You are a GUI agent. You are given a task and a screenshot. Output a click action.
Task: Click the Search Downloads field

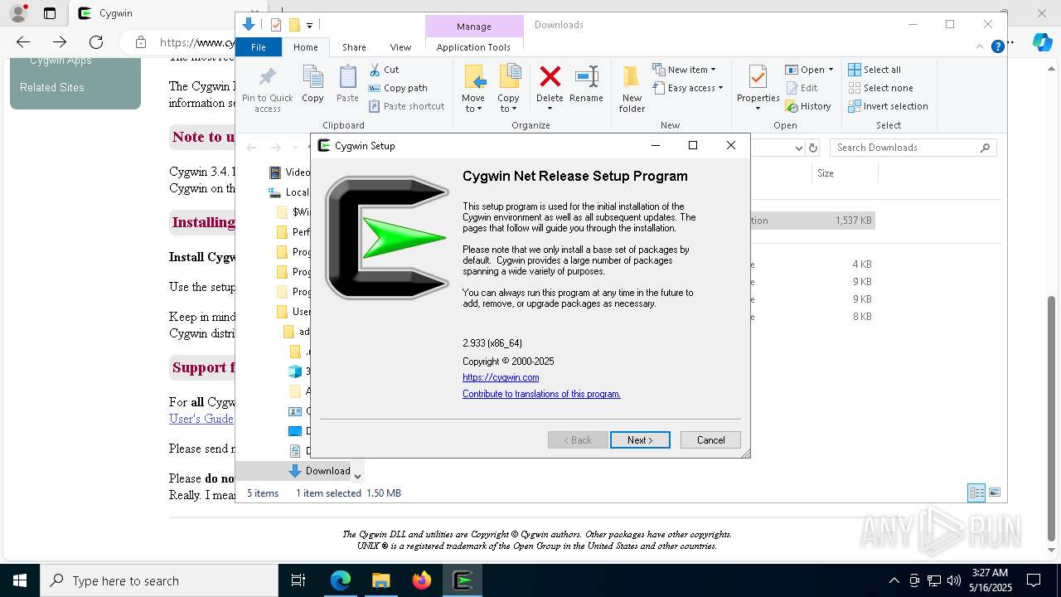coord(913,148)
